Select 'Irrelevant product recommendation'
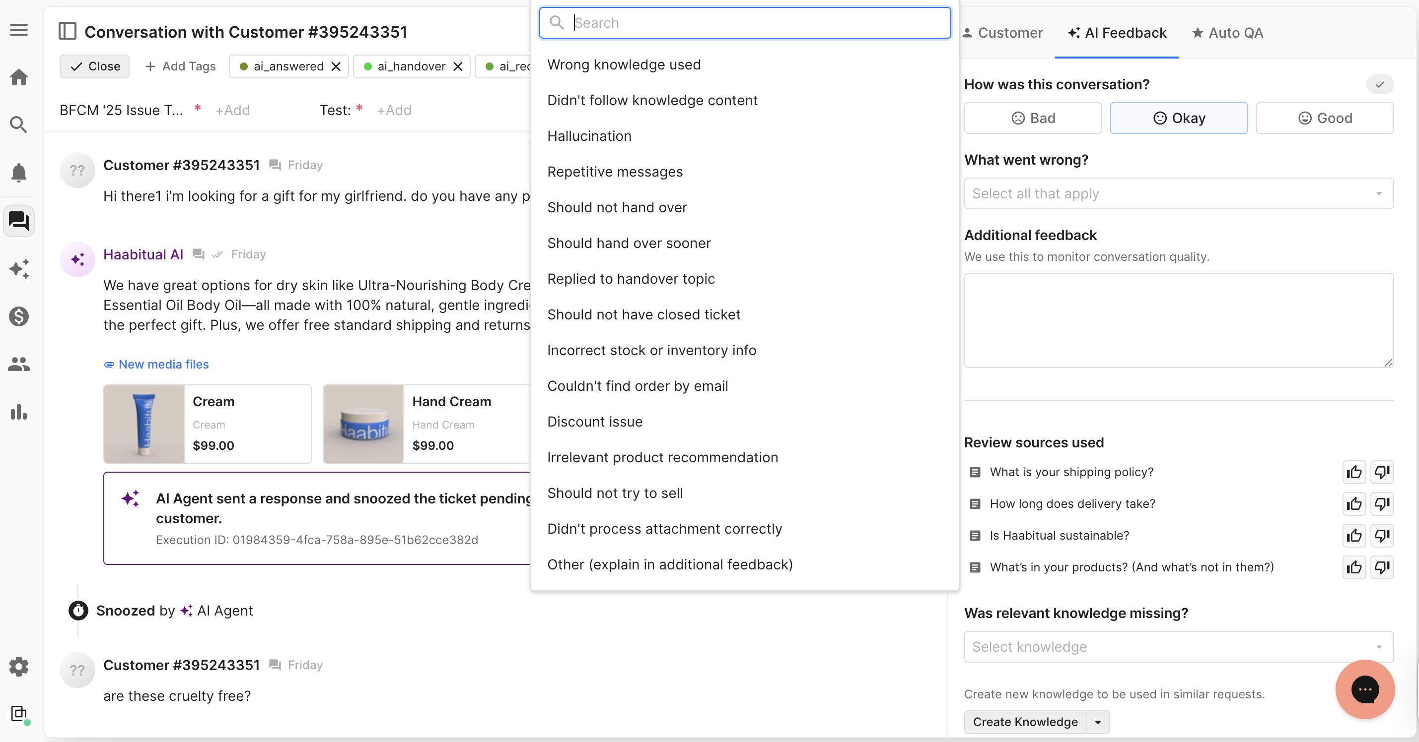The width and height of the screenshot is (1419, 742). (x=745, y=458)
